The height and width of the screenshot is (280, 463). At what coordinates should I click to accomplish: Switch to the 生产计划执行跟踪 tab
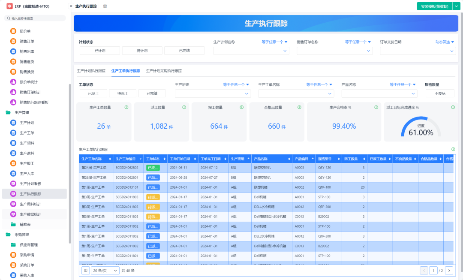click(x=91, y=71)
